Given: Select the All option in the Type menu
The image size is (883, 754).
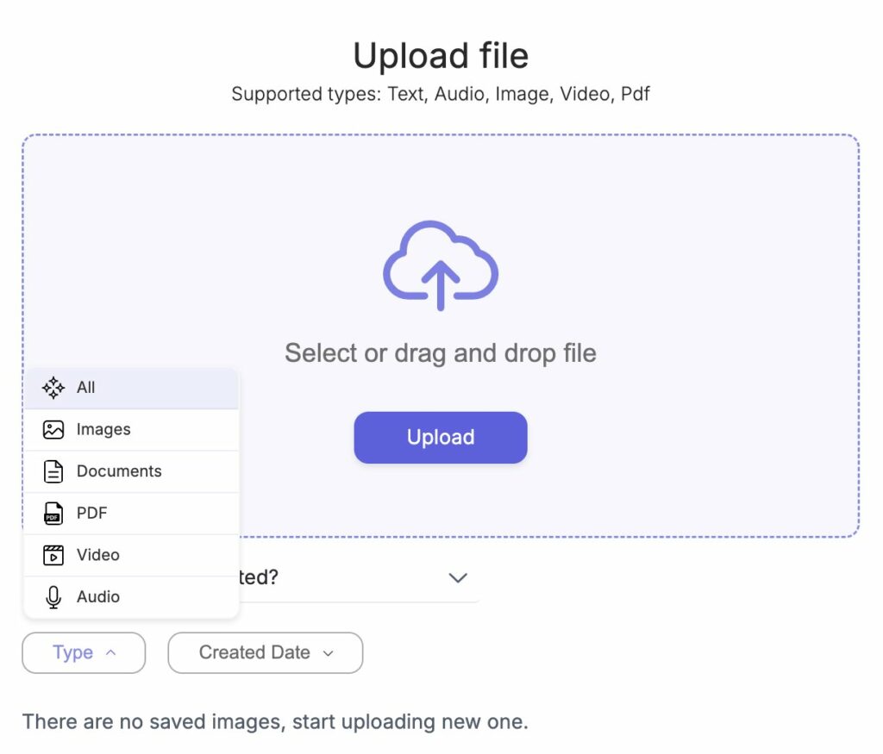Looking at the screenshot, I should pos(86,388).
